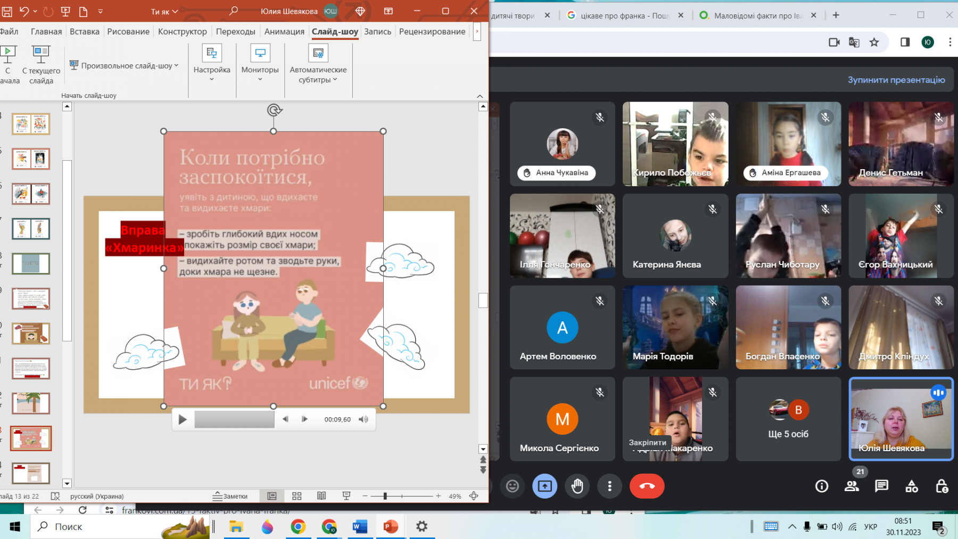Click Зупинити презентацію in Meet
958x539 pixels.
(896, 80)
